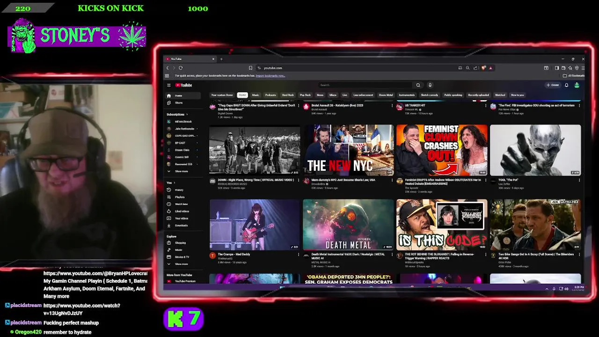Click the share page icon in address bar
Image resolution: width=599 pixels, height=337 pixels.
click(475, 68)
